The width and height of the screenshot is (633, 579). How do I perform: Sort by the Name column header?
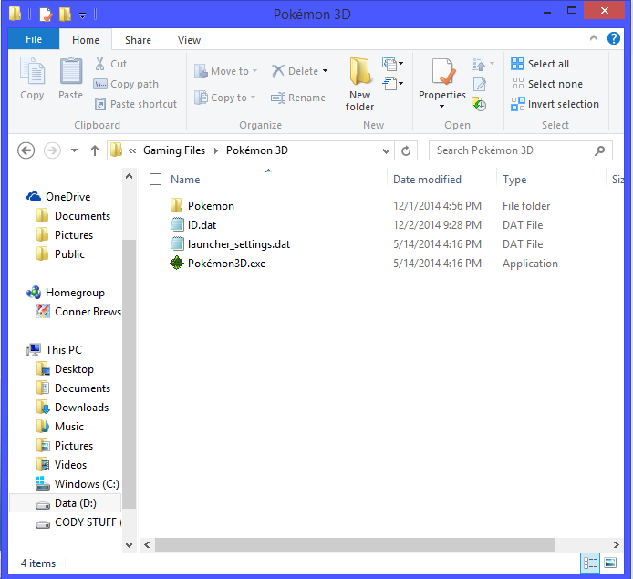coord(185,179)
